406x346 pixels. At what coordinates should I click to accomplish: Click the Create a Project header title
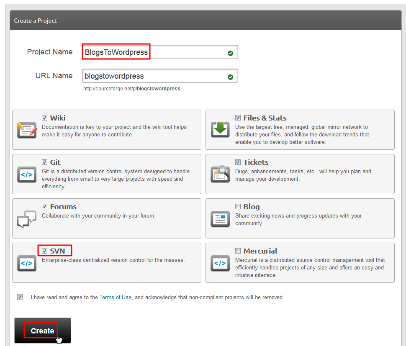coord(35,21)
